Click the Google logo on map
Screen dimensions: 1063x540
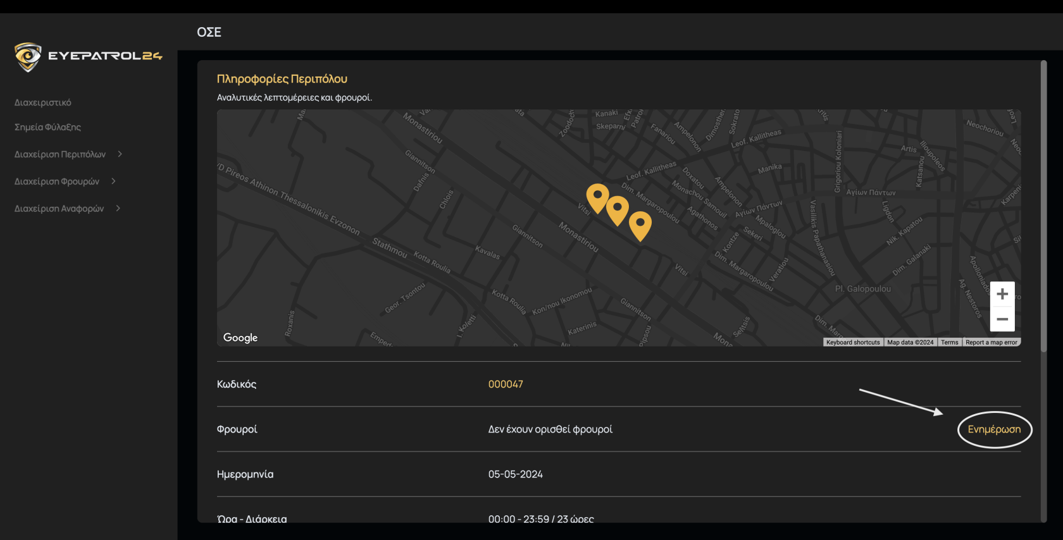click(240, 338)
